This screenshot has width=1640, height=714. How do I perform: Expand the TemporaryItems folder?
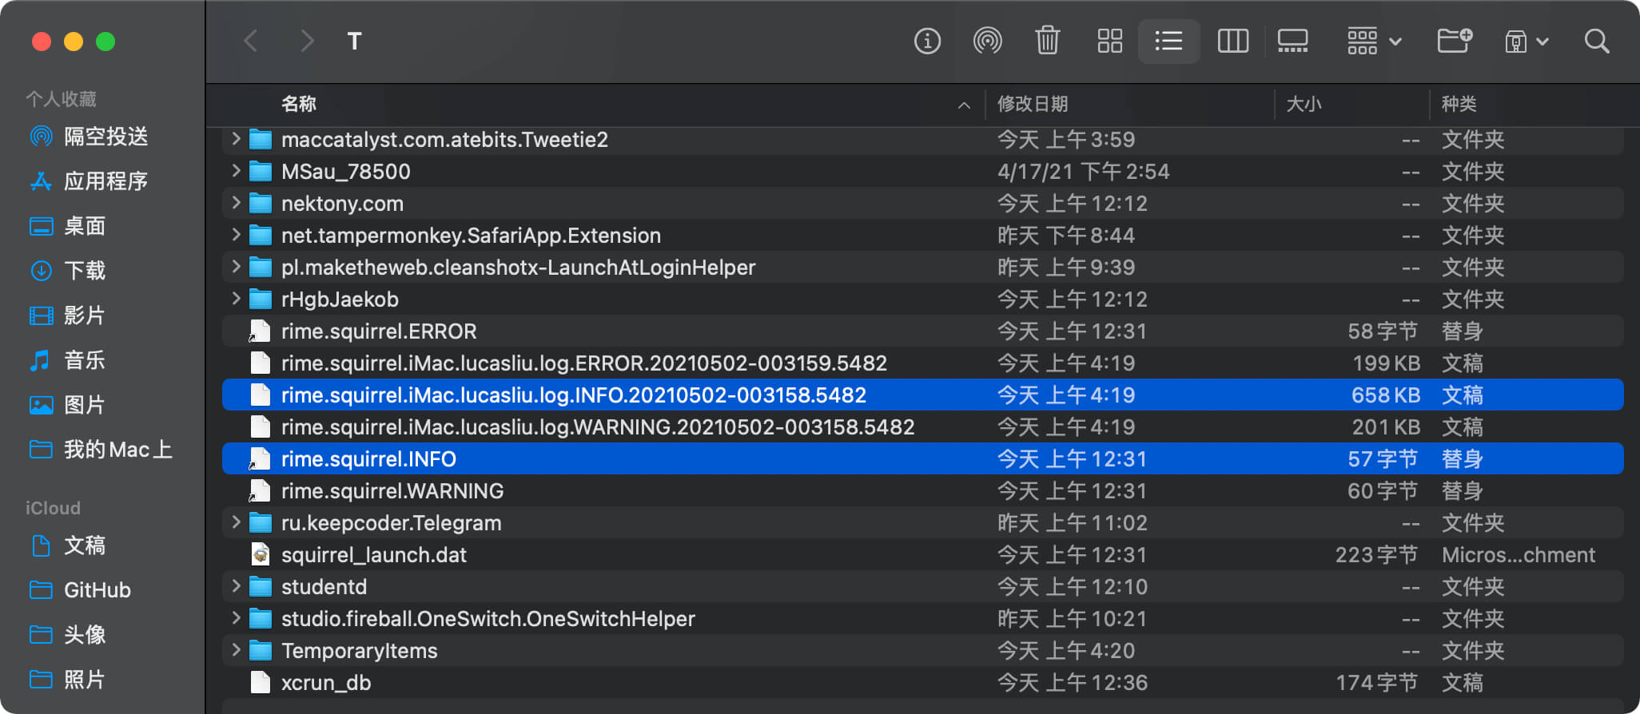(x=236, y=650)
